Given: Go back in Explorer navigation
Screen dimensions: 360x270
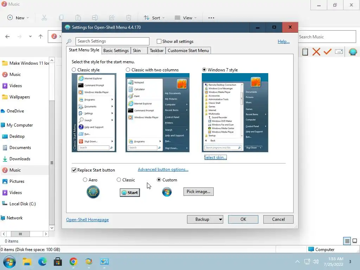Looking at the screenshot, I should 7,37.
